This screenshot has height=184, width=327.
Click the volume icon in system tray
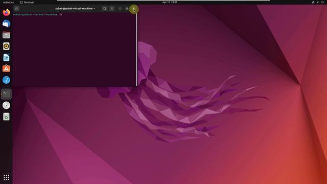[318, 2]
